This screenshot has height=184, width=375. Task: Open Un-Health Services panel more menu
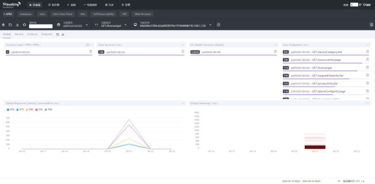pos(275,45)
